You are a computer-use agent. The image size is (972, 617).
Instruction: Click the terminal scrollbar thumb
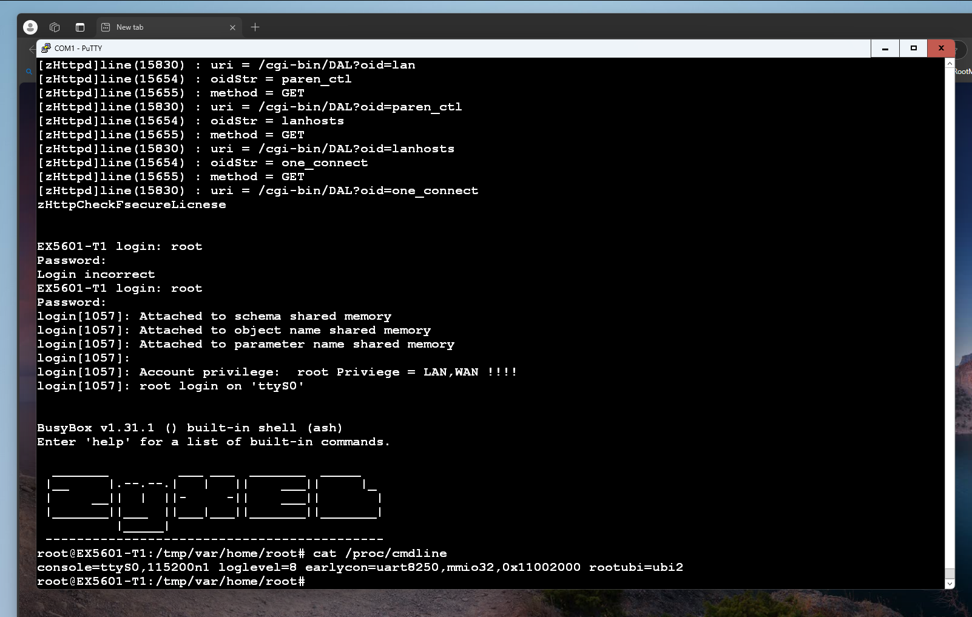pos(950,573)
